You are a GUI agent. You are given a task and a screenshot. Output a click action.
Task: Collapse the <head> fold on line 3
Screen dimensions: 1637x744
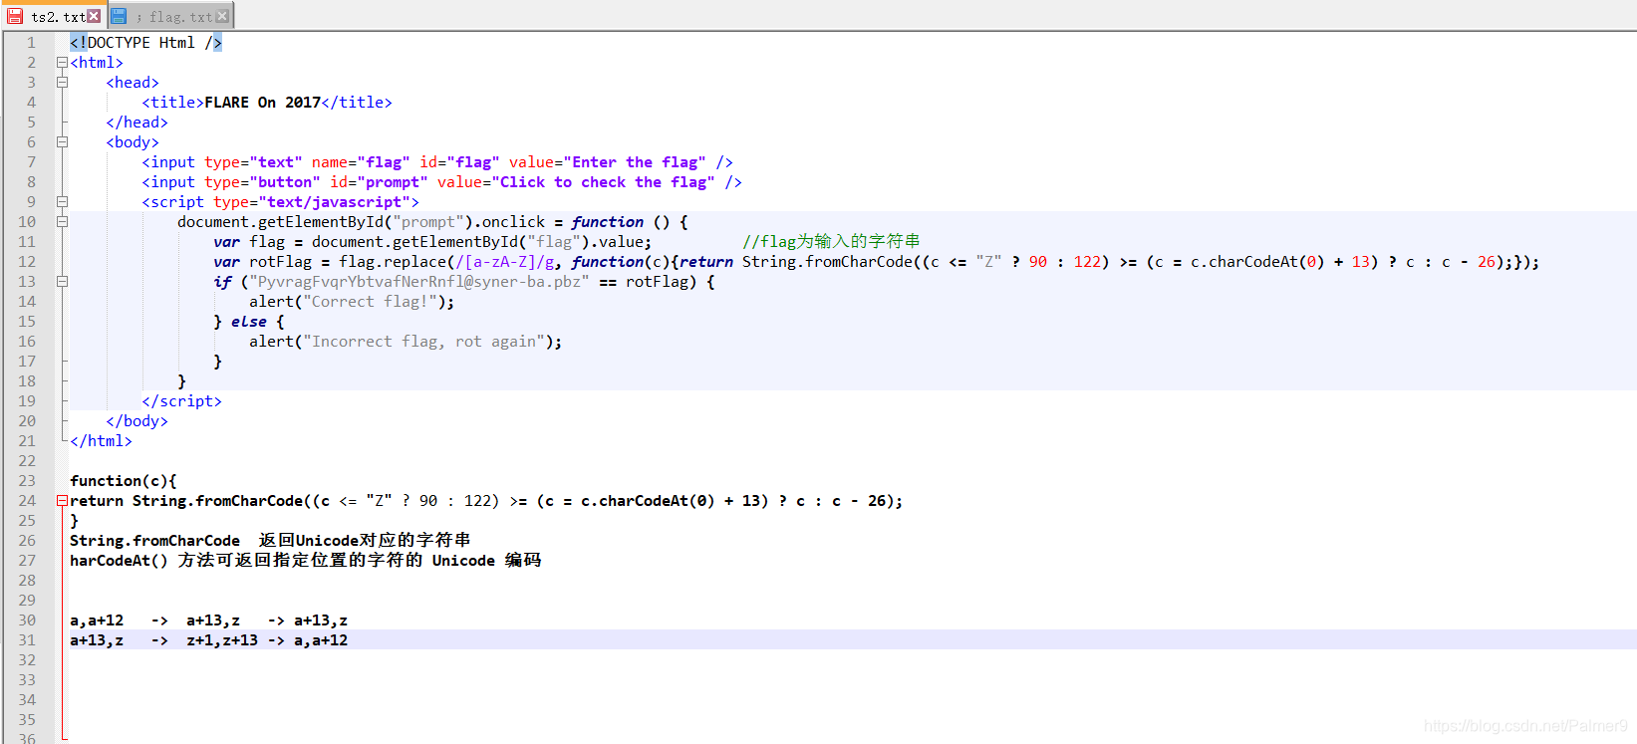(x=62, y=83)
